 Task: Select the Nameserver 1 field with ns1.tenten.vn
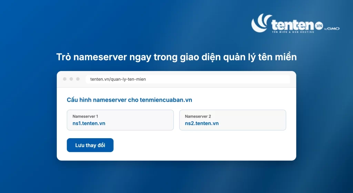(x=120, y=120)
